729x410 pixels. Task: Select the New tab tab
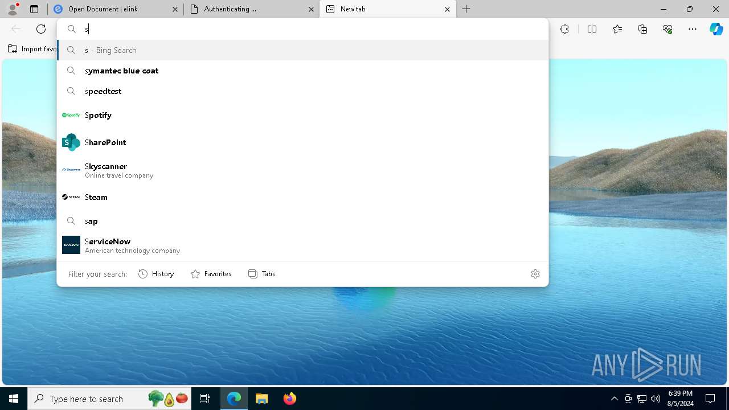[x=388, y=9]
